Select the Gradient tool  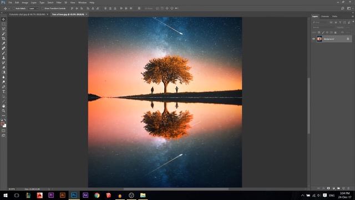pos(3,72)
